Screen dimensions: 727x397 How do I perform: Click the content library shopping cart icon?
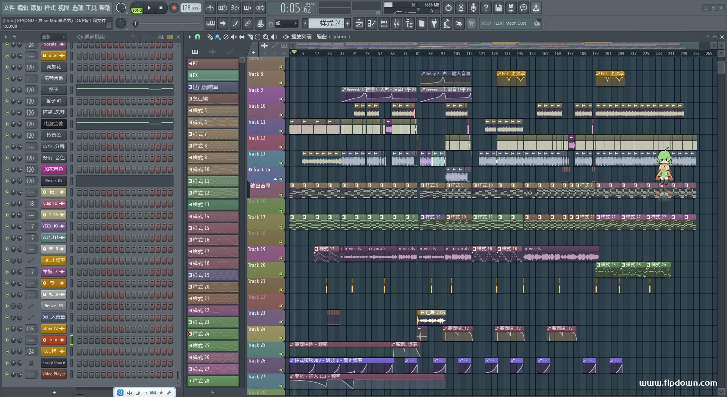coord(471,24)
